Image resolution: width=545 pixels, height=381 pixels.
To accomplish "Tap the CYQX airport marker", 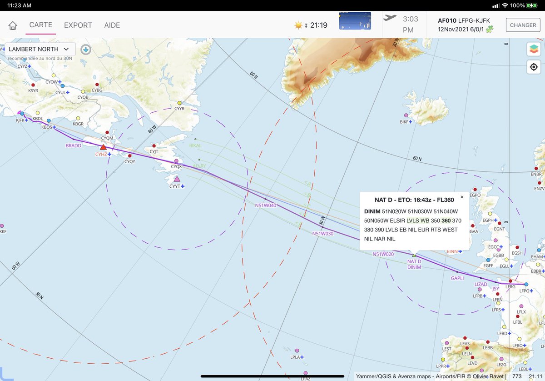I will click(177, 161).
